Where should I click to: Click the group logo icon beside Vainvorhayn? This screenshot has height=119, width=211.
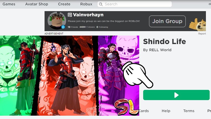(70, 15)
